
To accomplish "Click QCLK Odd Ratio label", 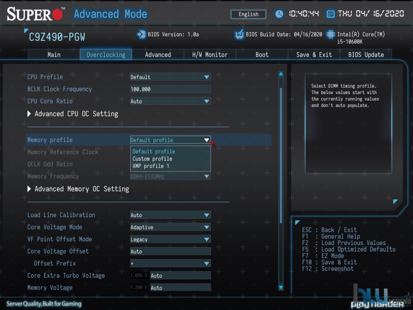I will click(x=50, y=164).
